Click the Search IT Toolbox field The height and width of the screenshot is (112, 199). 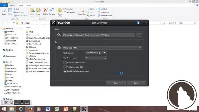coord(182,23)
